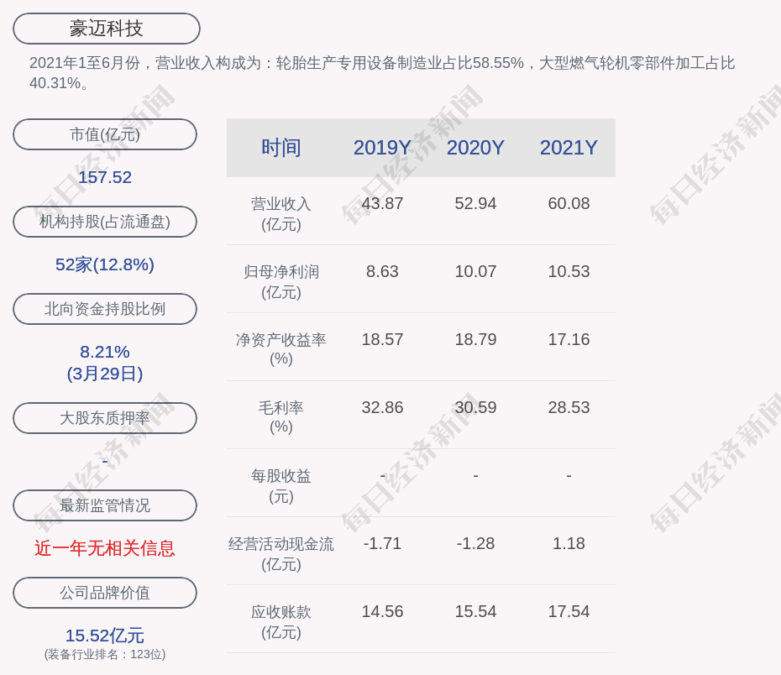Select the 2020Y column header
This screenshot has width=781, height=675.
click(475, 148)
